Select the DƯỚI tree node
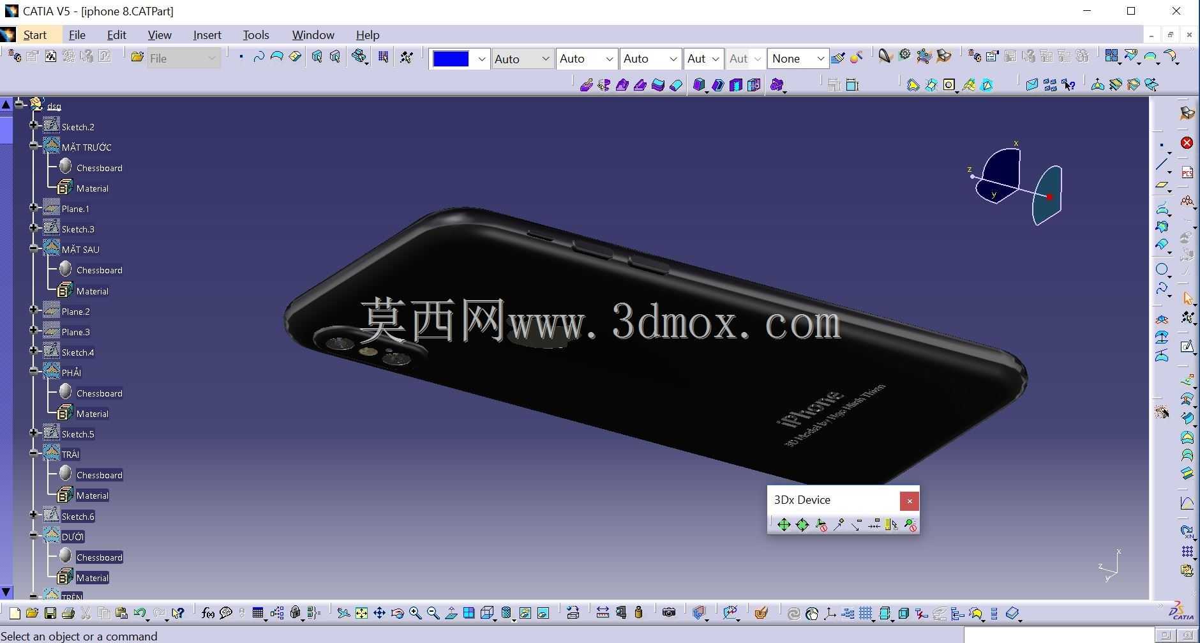The width and height of the screenshot is (1200, 643). click(73, 537)
